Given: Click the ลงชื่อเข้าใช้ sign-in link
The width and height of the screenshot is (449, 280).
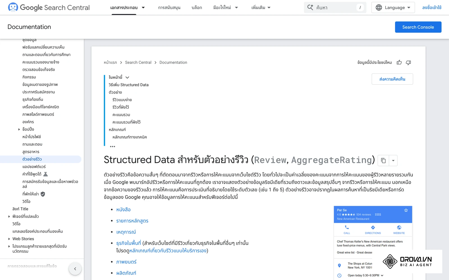Looking at the screenshot, I should click(x=432, y=8).
